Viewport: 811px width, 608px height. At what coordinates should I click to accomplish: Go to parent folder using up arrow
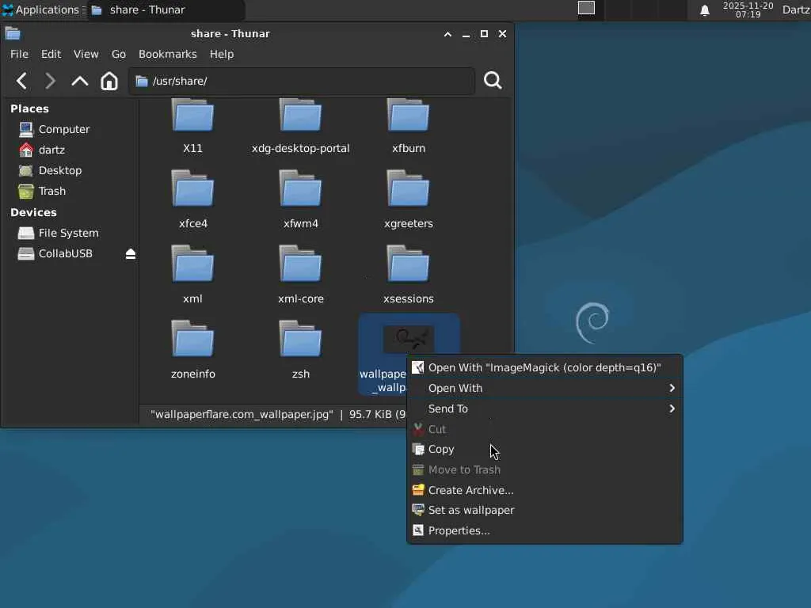point(80,82)
